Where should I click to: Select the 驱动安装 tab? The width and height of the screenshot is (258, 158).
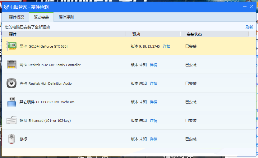coord(41,17)
